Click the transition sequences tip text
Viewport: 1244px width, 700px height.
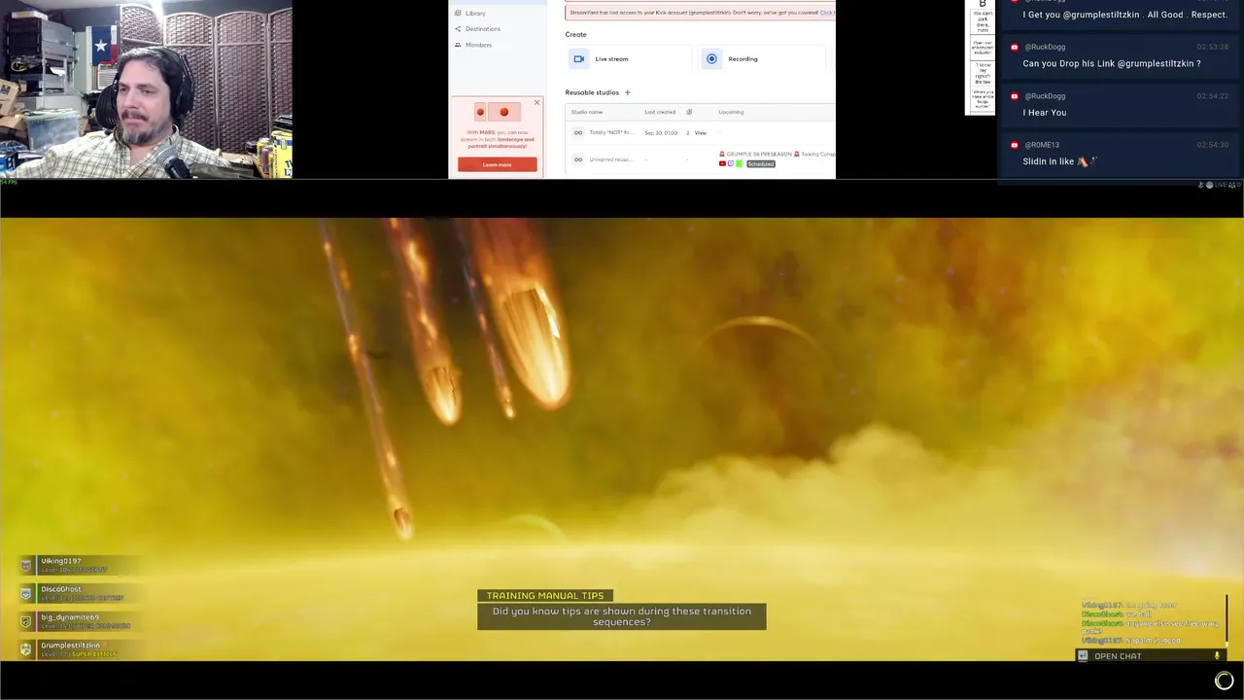point(622,616)
